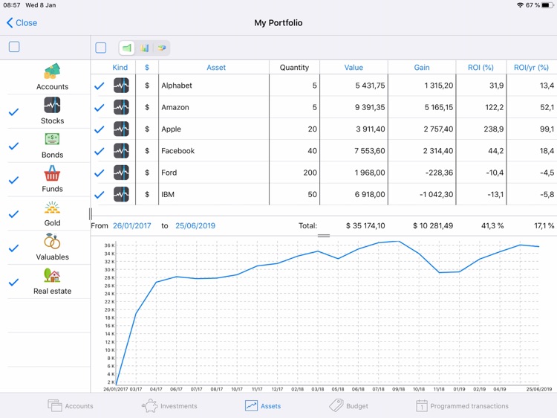Toggle select-all checkbox in sidebar header

point(14,47)
